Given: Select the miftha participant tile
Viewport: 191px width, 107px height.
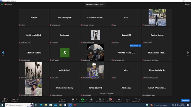Looking at the screenshot, I should coord(34,18).
